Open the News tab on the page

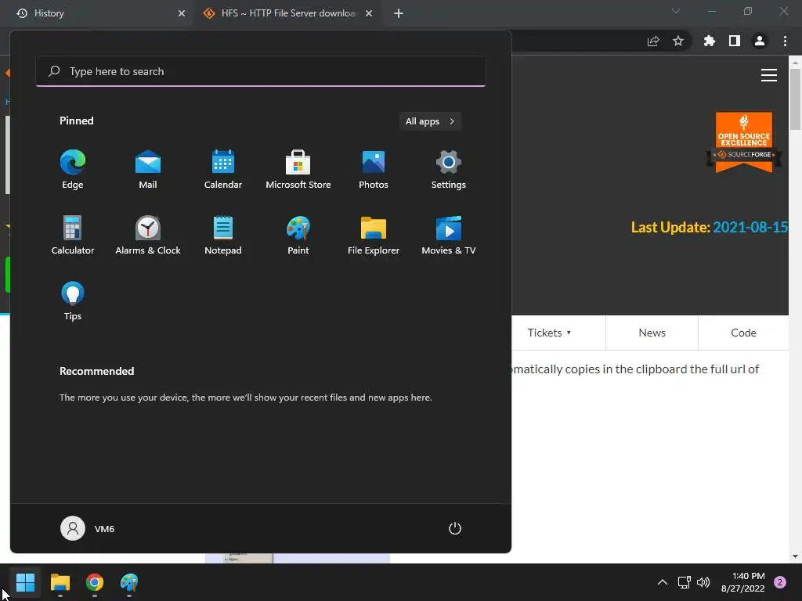pos(652,333)
